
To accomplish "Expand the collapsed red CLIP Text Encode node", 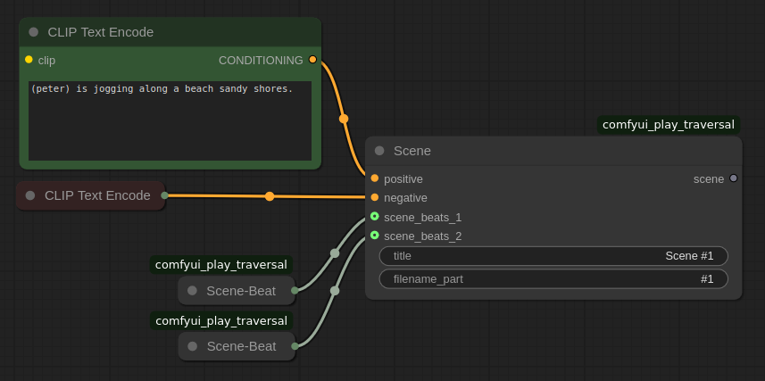I will click(x=30, y=195).
